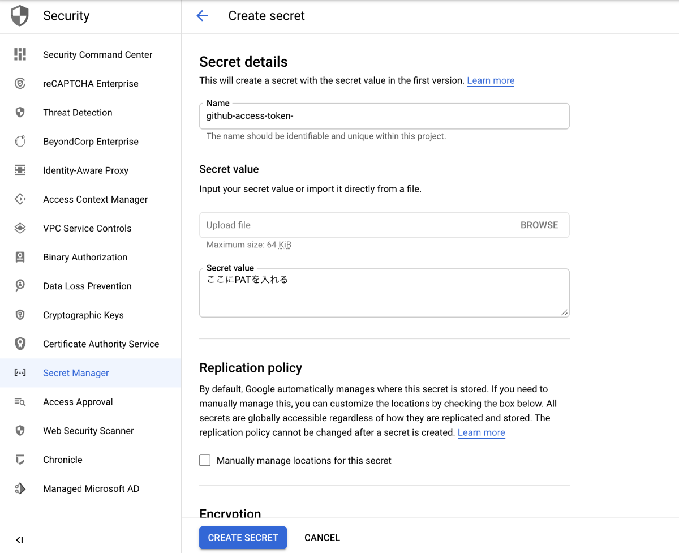This screenshot has height=553, width=679.
Task: Click the Certificate Authority Service icon
Action: (x=20, y=344)
